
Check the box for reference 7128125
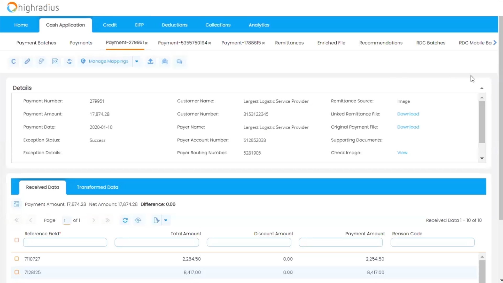[17, 272]
